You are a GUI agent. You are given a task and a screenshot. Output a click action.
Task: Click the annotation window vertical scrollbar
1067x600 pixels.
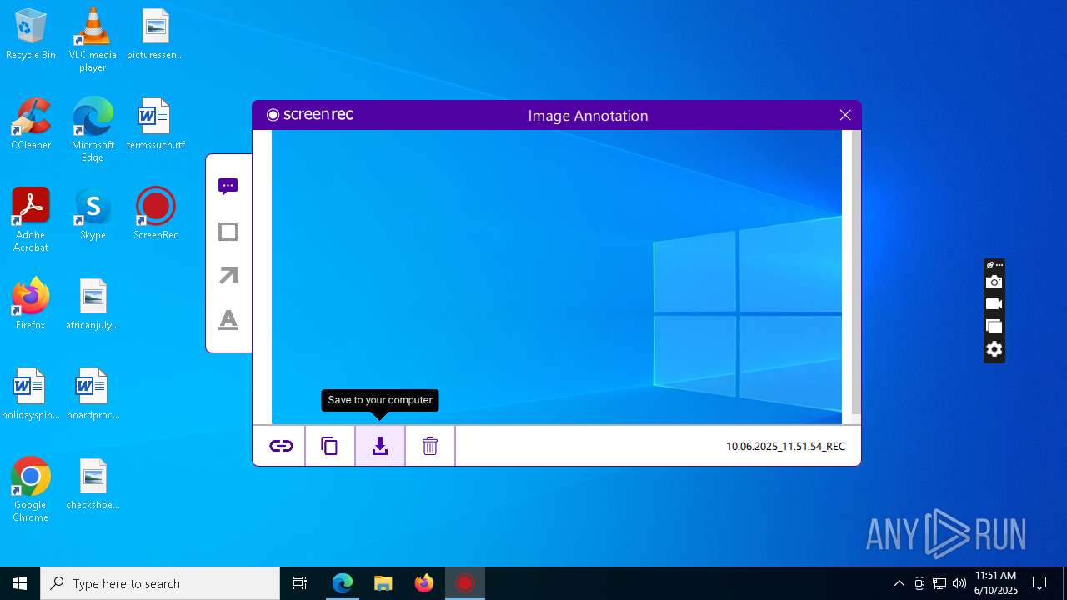856,273
